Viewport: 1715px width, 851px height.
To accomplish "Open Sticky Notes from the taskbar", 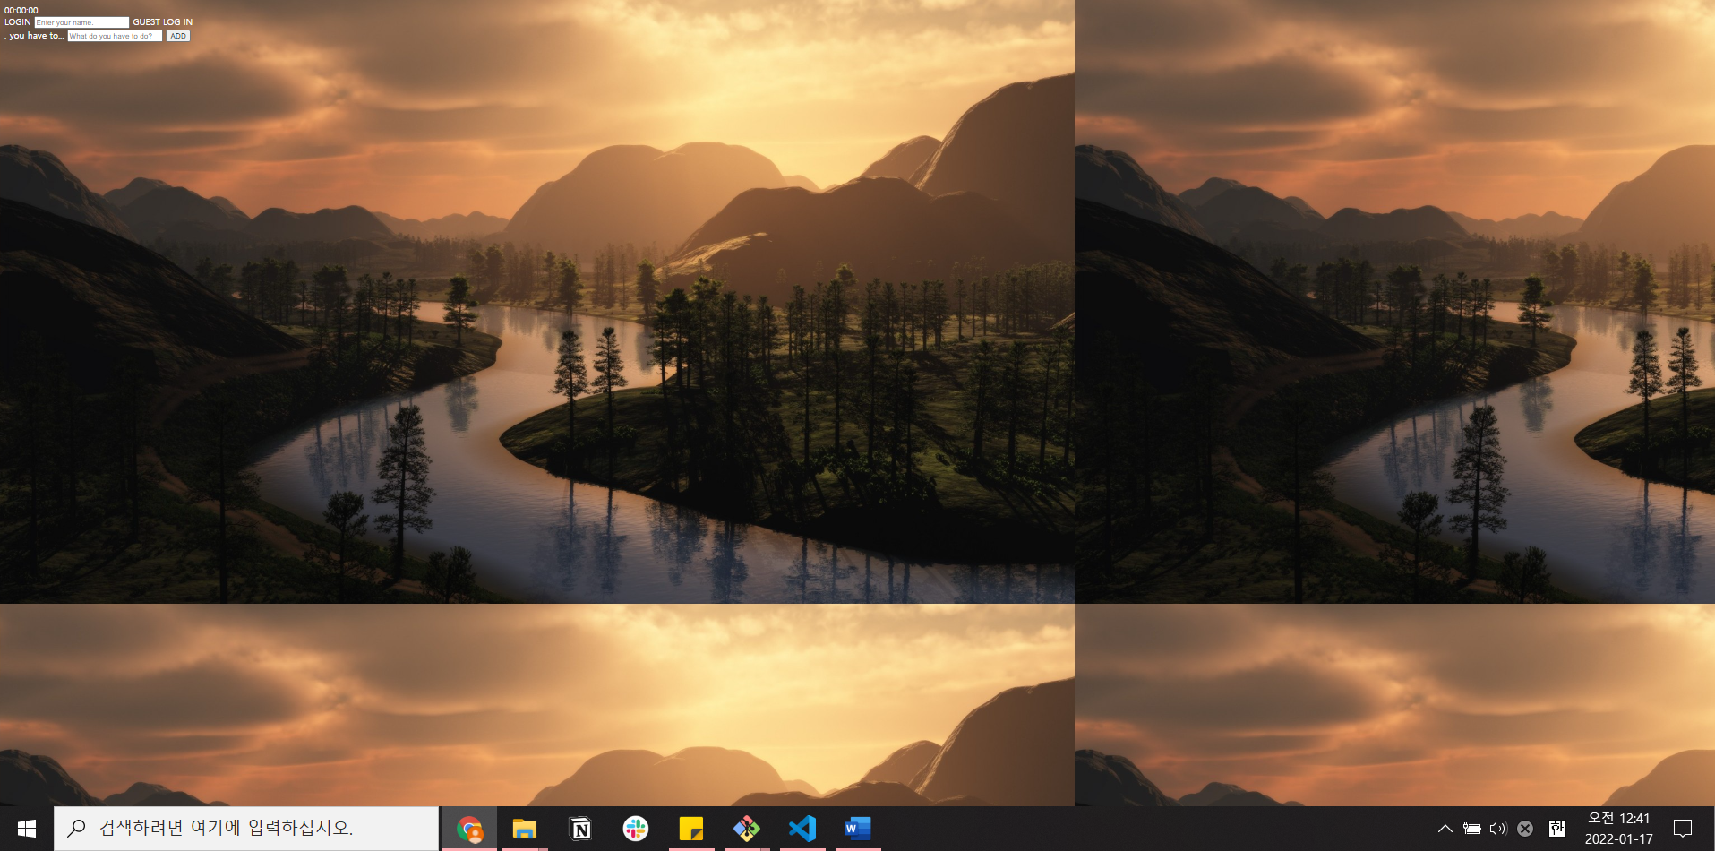I will click(x=691, y=829).
